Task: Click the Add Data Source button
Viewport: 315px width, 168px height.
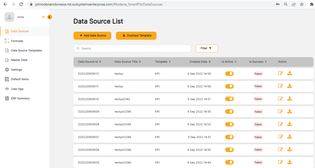Action: pos(93,35)
